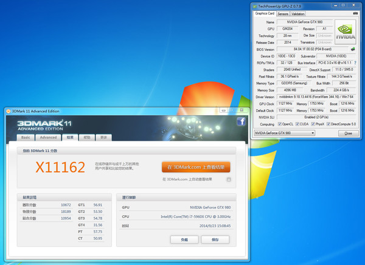Screen dimensions: 365x265
Task: Click the Memory Size field 4096 MB
Action: pos(290,90)
